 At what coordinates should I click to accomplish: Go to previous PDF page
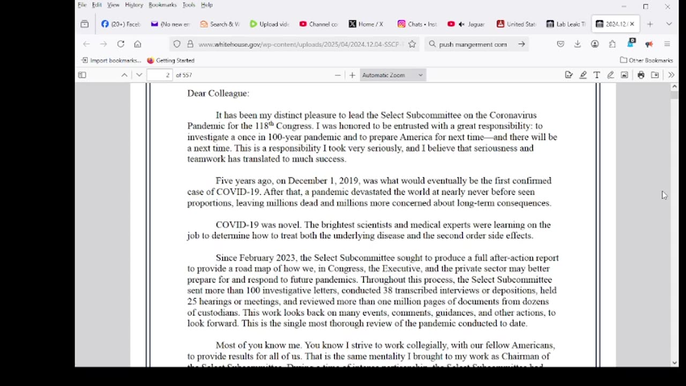click(x=124, y=75)
